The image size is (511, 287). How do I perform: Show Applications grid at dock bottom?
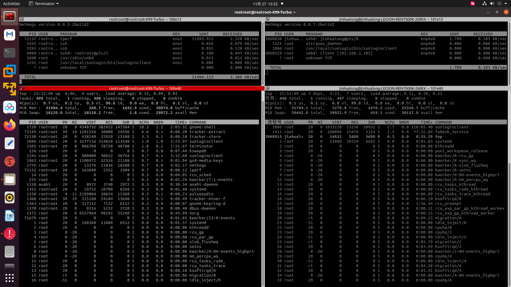[x=10, y=278]
